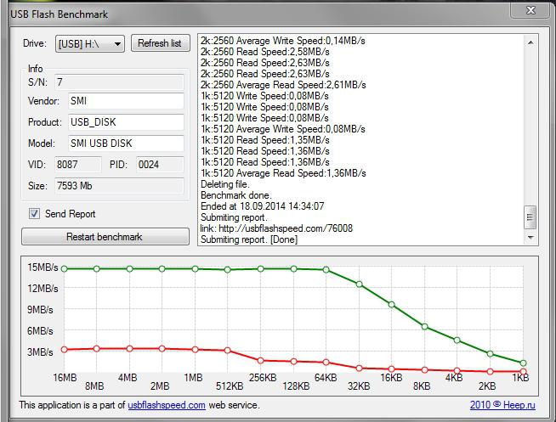The image size is (556, 422).
Task: Click the log line 'link: http://usbflashspeed.com/76008'
Action: click(x=276, y=228)
